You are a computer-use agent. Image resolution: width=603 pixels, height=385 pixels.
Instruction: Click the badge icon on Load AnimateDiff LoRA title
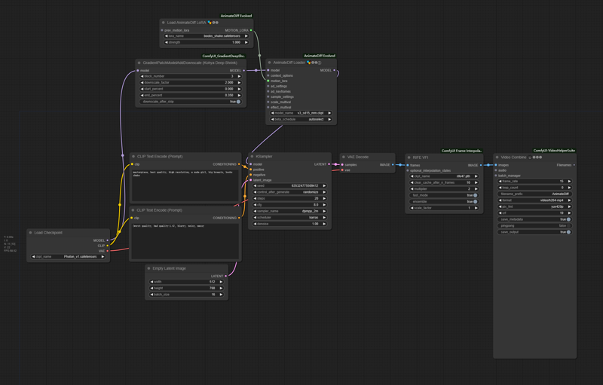(x=210, y=23)
